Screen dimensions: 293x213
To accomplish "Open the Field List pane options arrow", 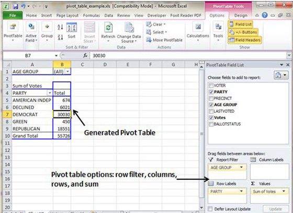I will [x=281, y=65].
